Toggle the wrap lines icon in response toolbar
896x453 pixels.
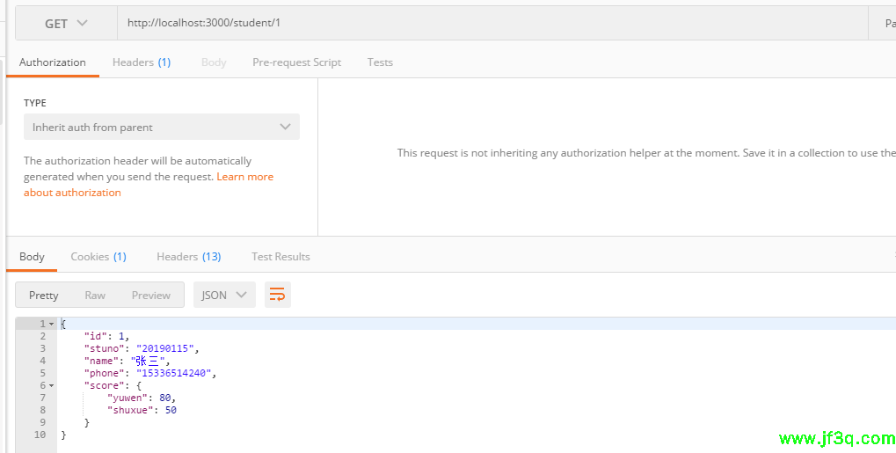coord(277,296)
